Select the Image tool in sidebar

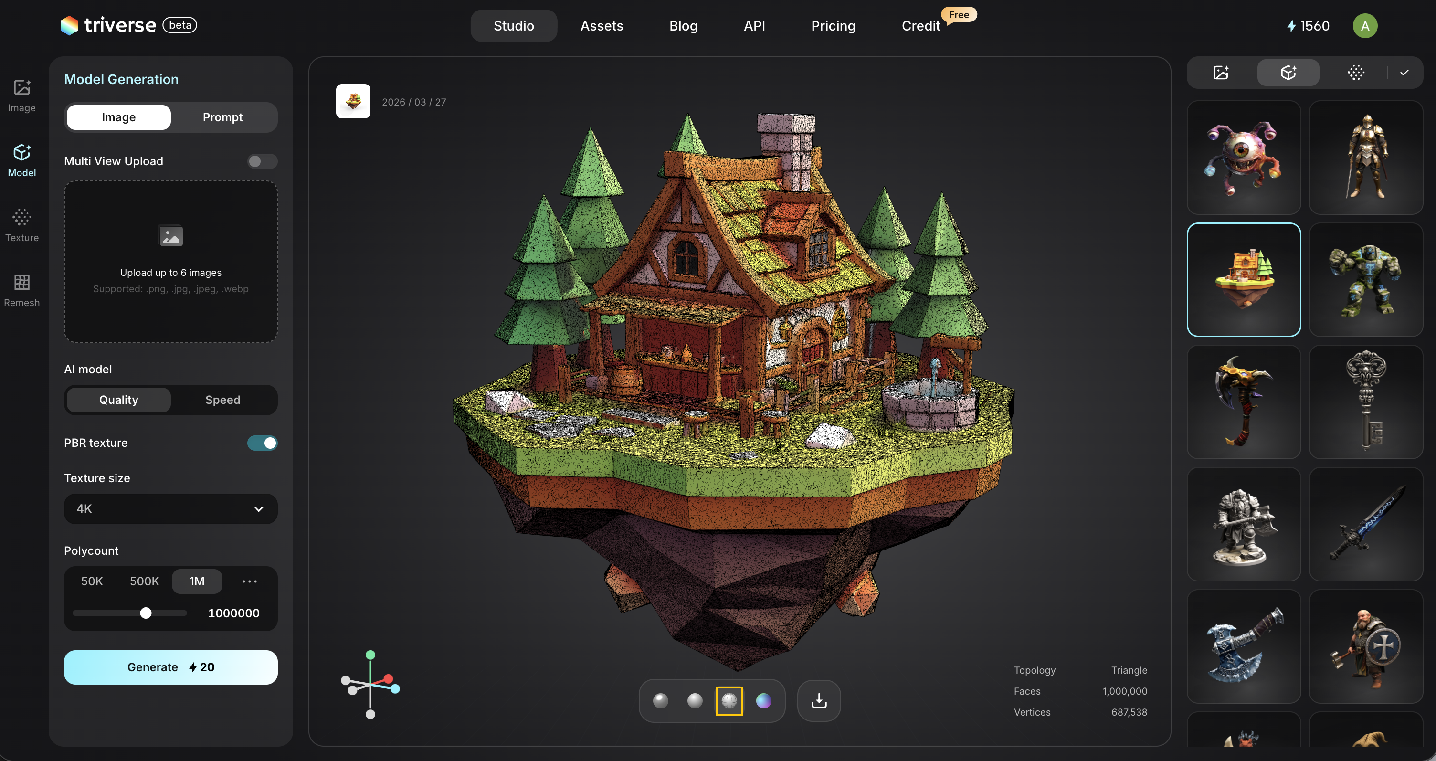pos(22,95)
